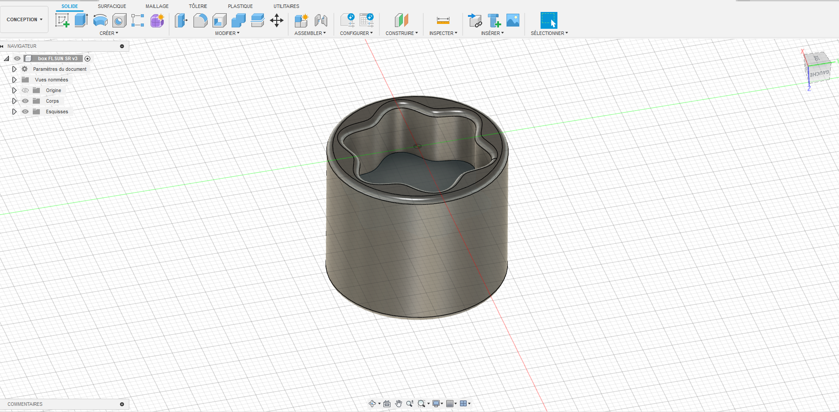Image resolution: width=839 pixels, height=412 pixels.
Task: Open the MAILLAGE tab
Action: tap(157, 6)
